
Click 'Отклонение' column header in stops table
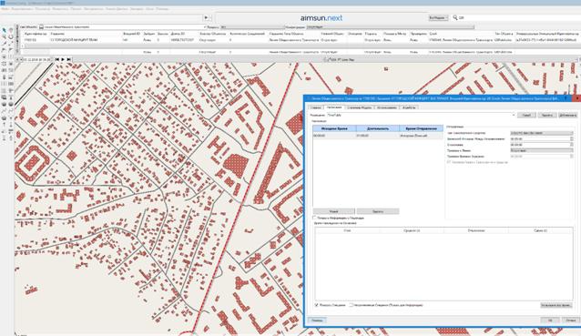(x=476, y=230)
